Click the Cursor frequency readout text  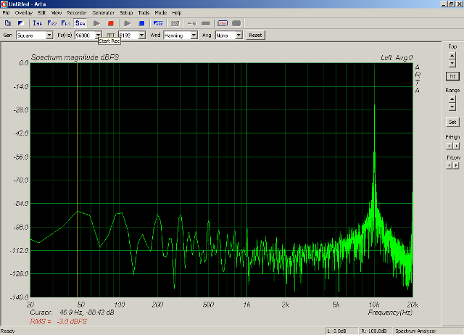(x=72, y=313)
